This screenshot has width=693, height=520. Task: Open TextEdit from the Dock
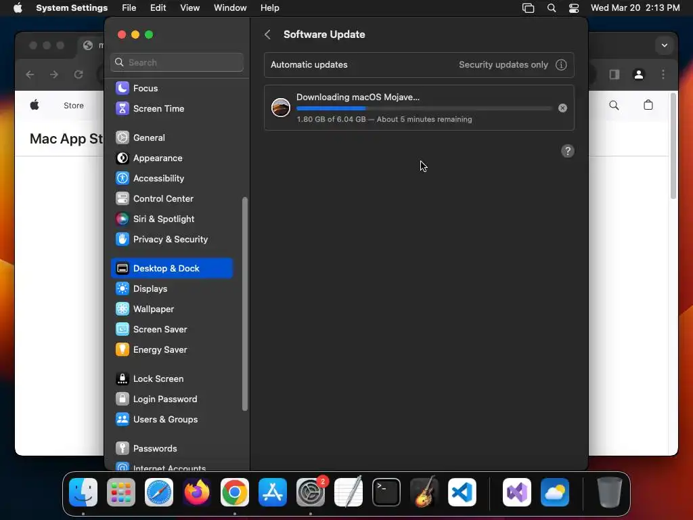(x=349, y=492)
